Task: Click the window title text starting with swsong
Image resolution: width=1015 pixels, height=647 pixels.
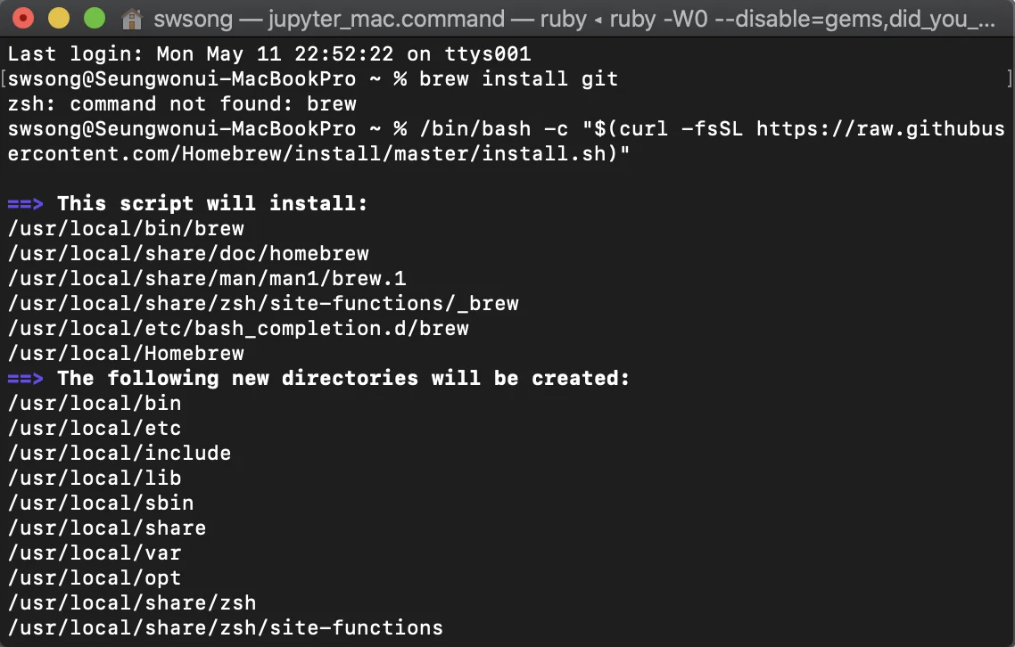Action: point(571,19)
